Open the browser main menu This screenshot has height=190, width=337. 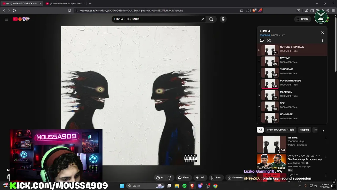[x=333, y=11]
